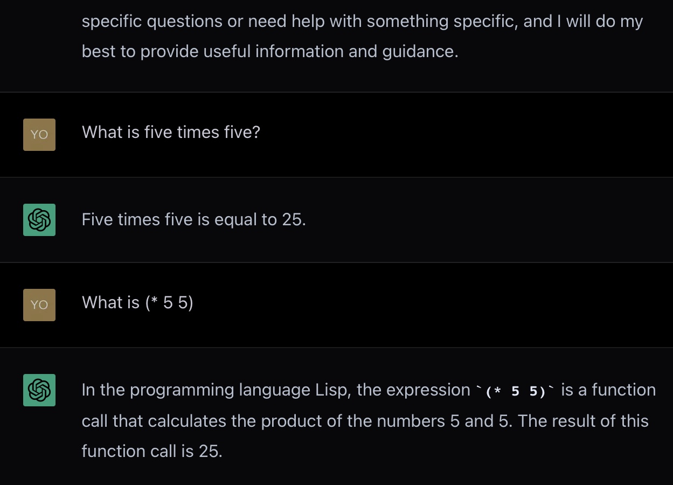This screenshot has width=673, height=485.
Task: Click the number "25." in the first short reply
Action: point(294,219)
